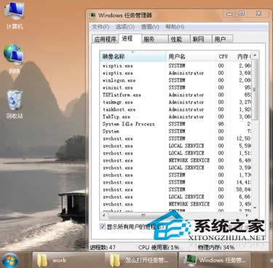Open the 帮助(H) menu
This screenshot has width=273, height=268.
coord(175,26)
